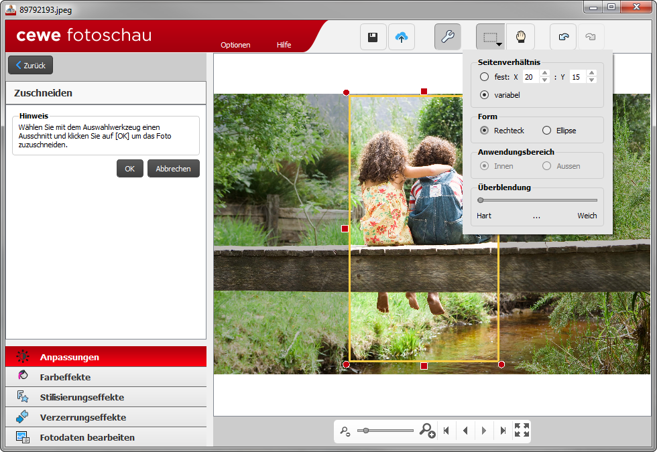Choose the Ellipse shape option
The width and height of the screenshot is (657, 452).
(x=547, y=131)
